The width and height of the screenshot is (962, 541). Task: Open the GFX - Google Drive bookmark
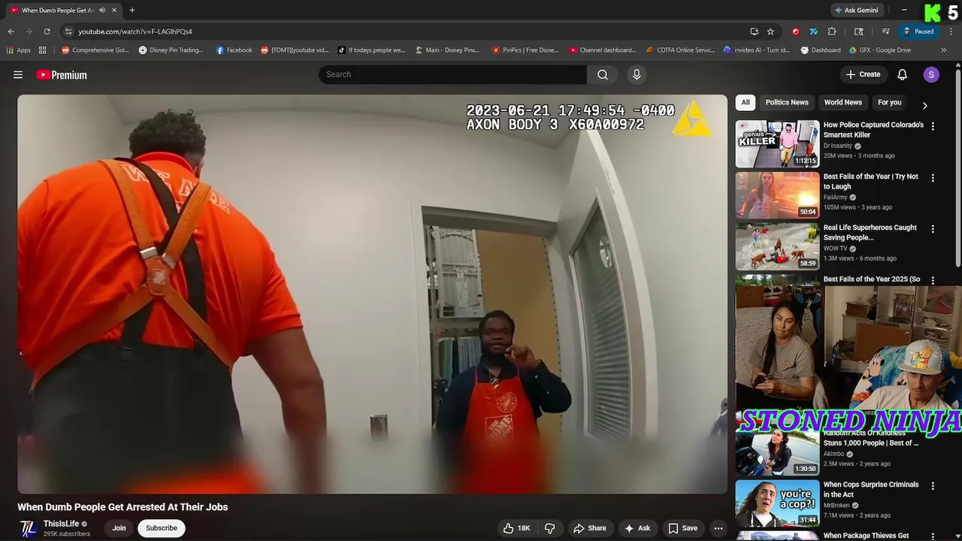pos(879,50)
